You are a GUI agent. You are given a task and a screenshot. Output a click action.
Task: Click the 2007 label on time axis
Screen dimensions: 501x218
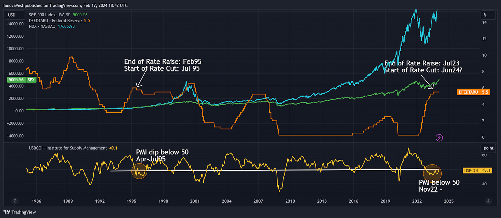pos(259,201)
